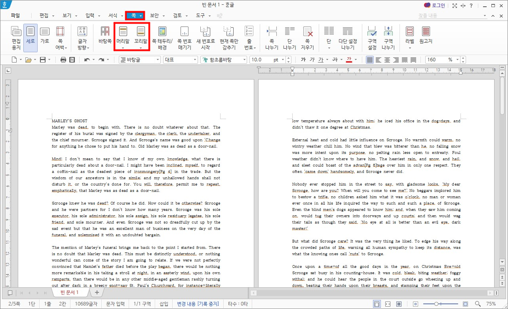Open the 편집 용지 page setup

coord(16,38)
